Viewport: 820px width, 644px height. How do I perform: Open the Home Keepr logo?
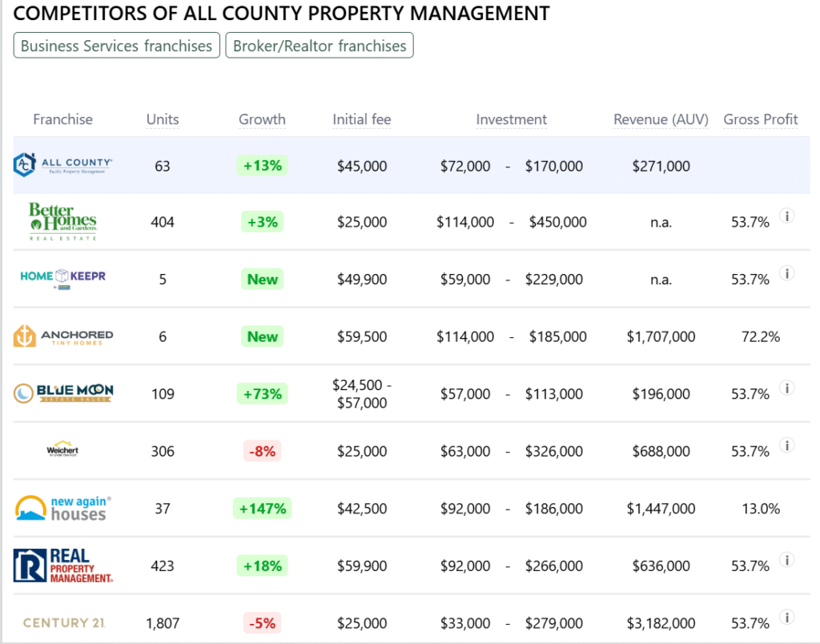tap(62, 278)
